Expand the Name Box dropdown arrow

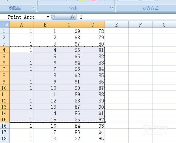click(x=48, y=17)
